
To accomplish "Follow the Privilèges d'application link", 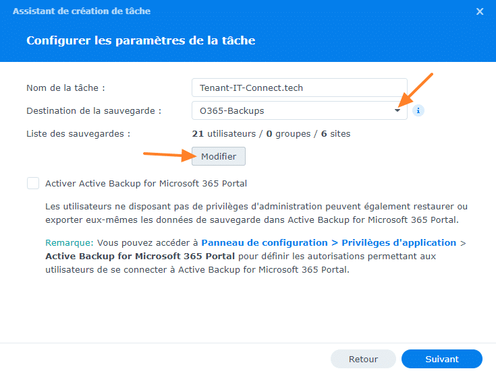I will (399, 242).
